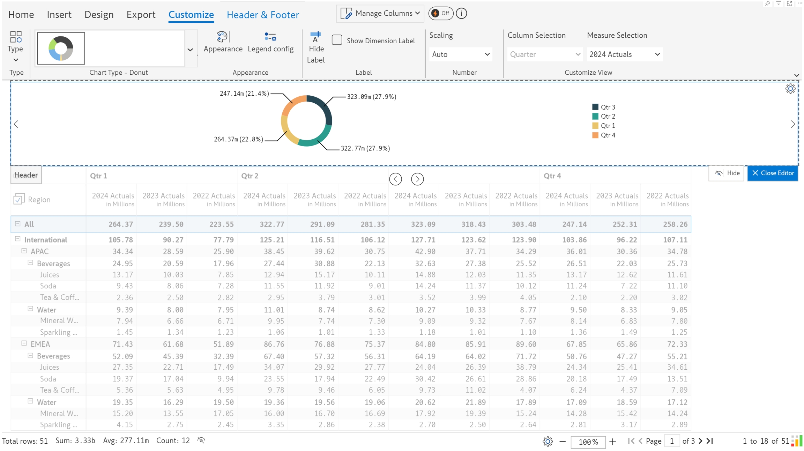804x451 pixels.
Task: Open the Type chart selector icon
Action: pos(16,37)
